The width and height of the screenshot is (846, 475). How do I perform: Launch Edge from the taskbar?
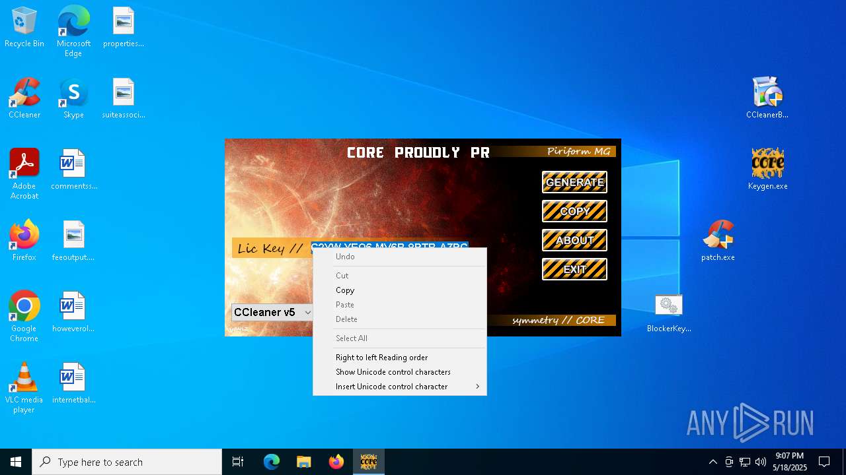point(272,462)
